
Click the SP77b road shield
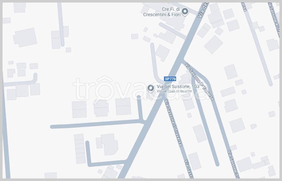coord(170,79)
